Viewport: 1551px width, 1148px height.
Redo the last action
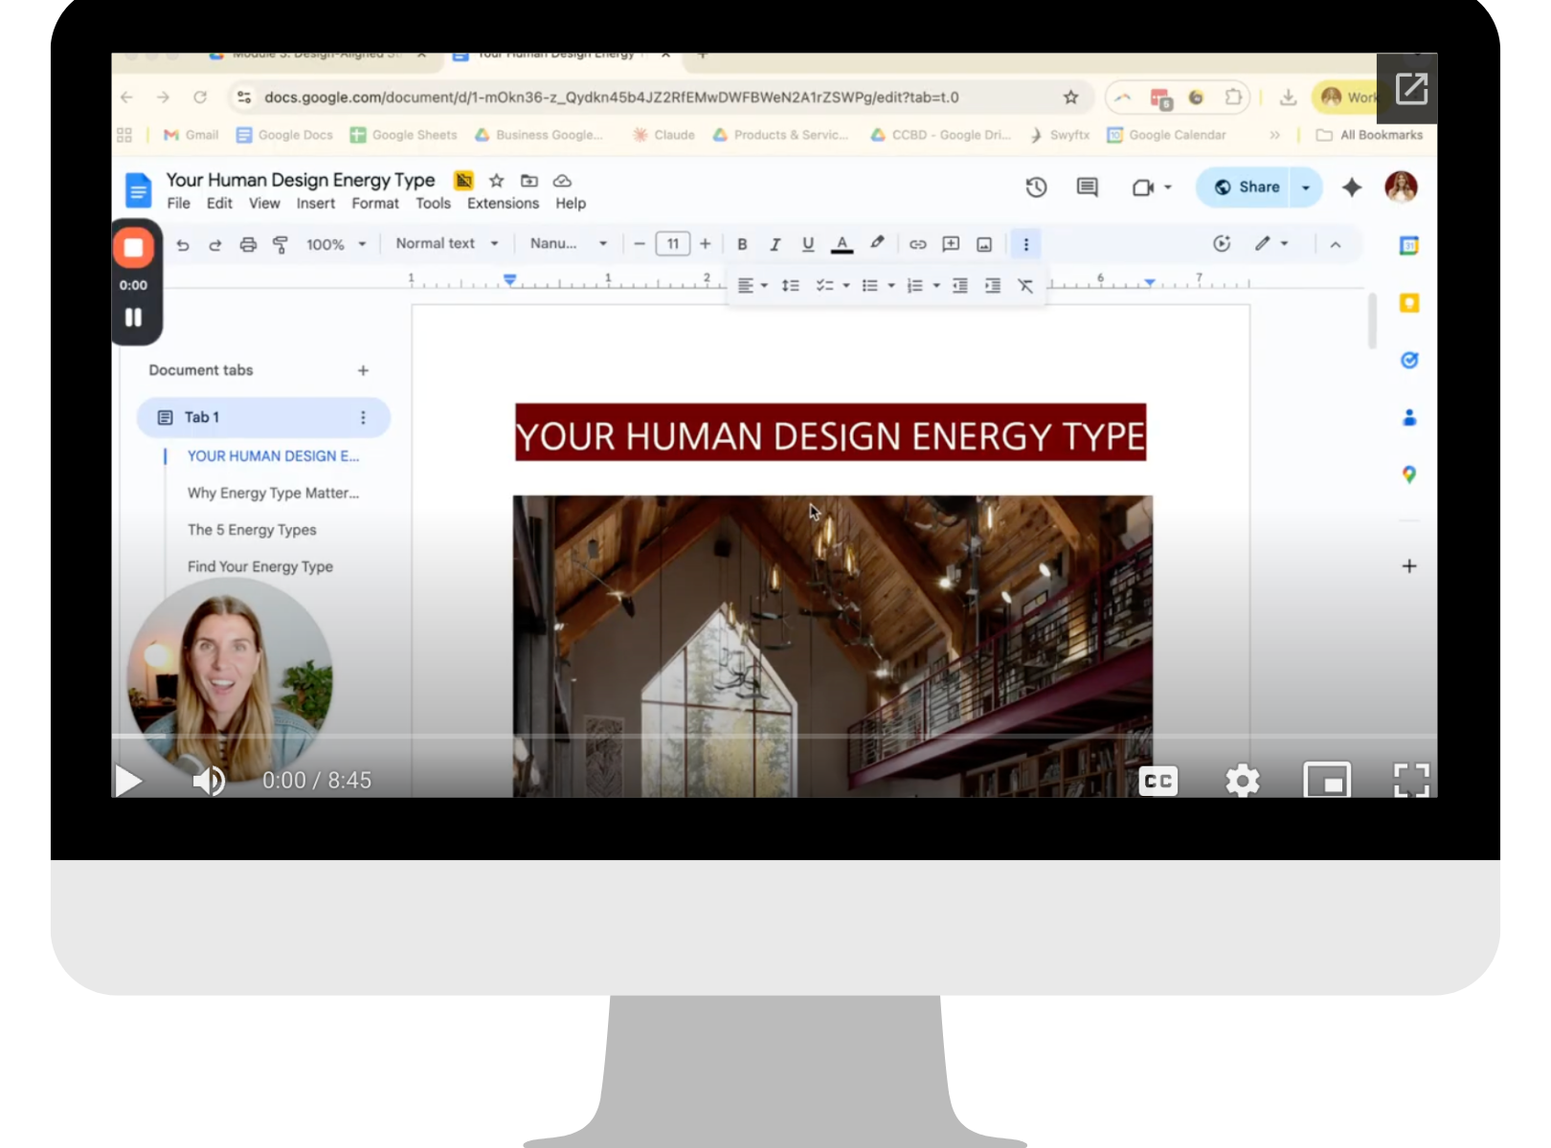(215, 245)
